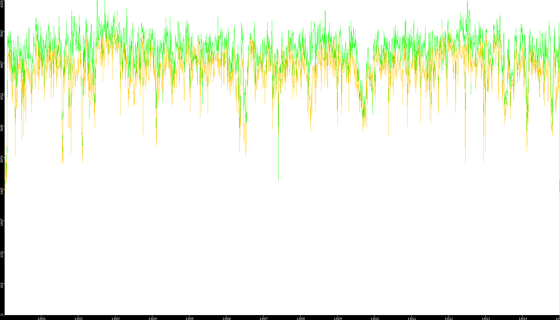The height and width of the screenshot is (320, 560).
Task: Select the 3079 y-axis value
Action: coord(2,159)
